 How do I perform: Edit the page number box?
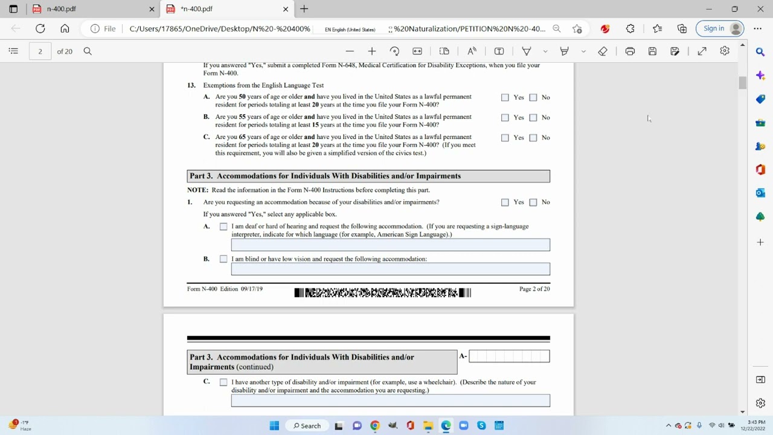tap(40, 51)
